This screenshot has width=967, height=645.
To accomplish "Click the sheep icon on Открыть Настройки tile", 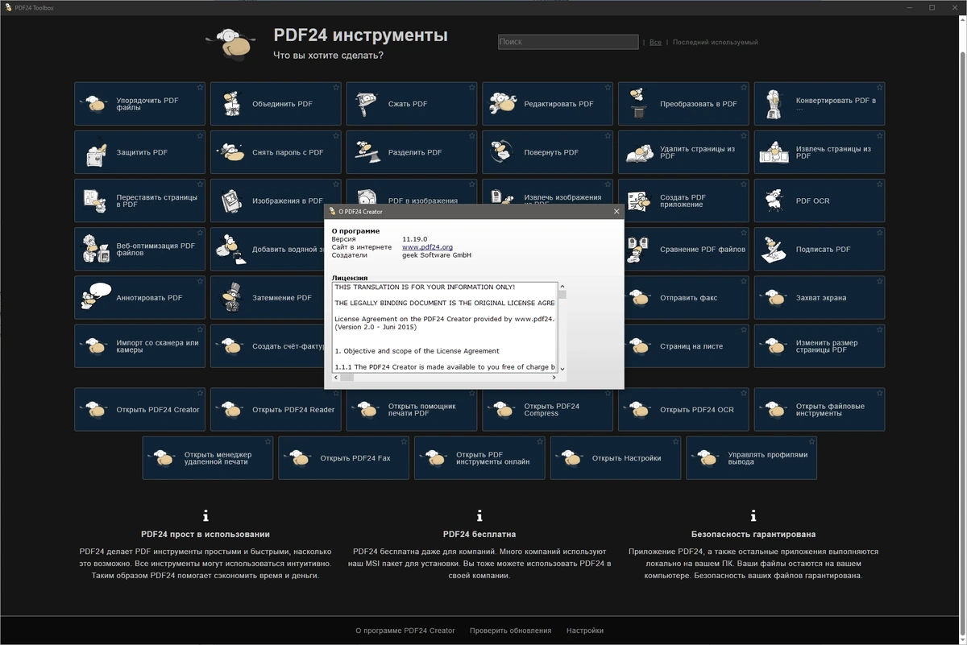I will [x=571, y=458].
